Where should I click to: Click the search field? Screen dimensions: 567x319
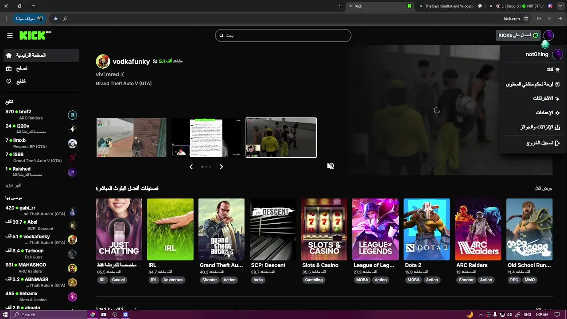click(x=283, y=35)
